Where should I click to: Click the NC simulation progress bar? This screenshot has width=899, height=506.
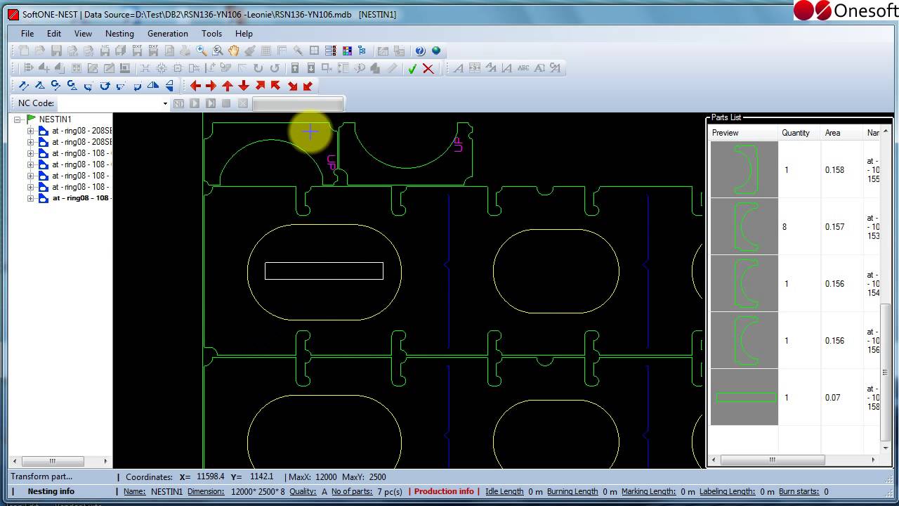click(298, 104)
